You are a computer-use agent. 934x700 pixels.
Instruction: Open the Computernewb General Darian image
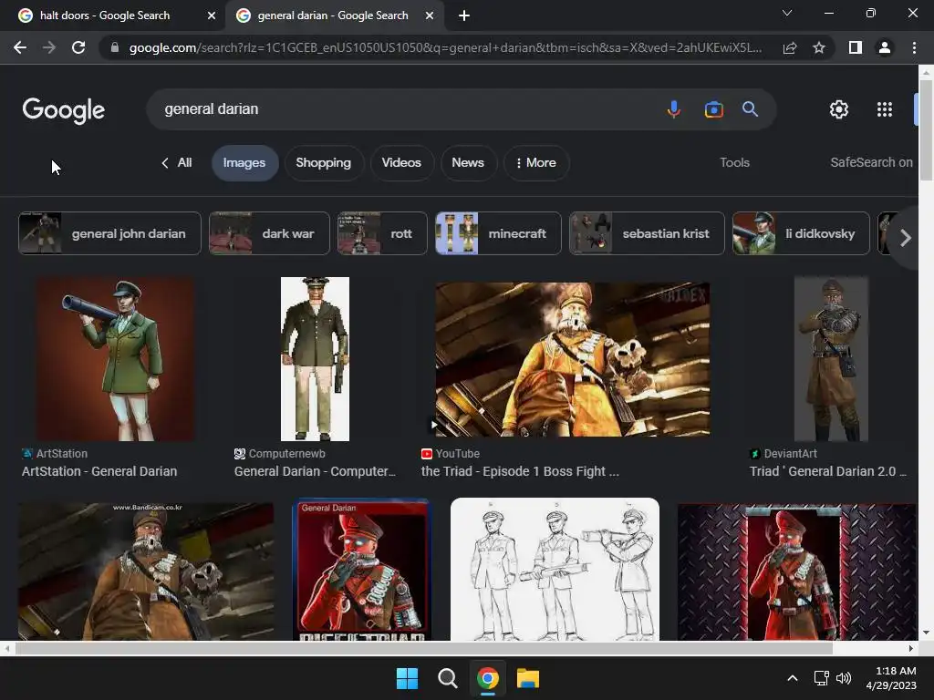click(x=315, y=359)
